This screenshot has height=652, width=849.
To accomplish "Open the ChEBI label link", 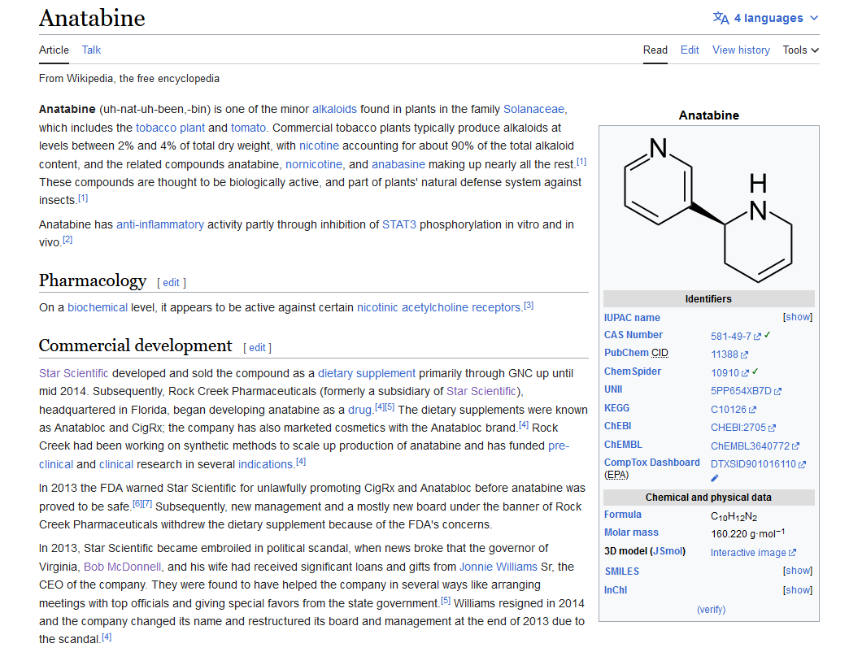I will [x=618, y=426].
